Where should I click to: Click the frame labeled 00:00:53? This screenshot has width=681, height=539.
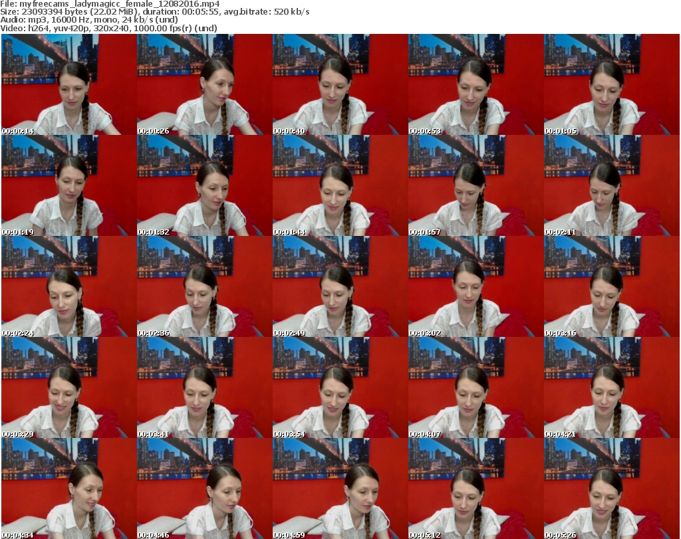(x=476, y=84)
